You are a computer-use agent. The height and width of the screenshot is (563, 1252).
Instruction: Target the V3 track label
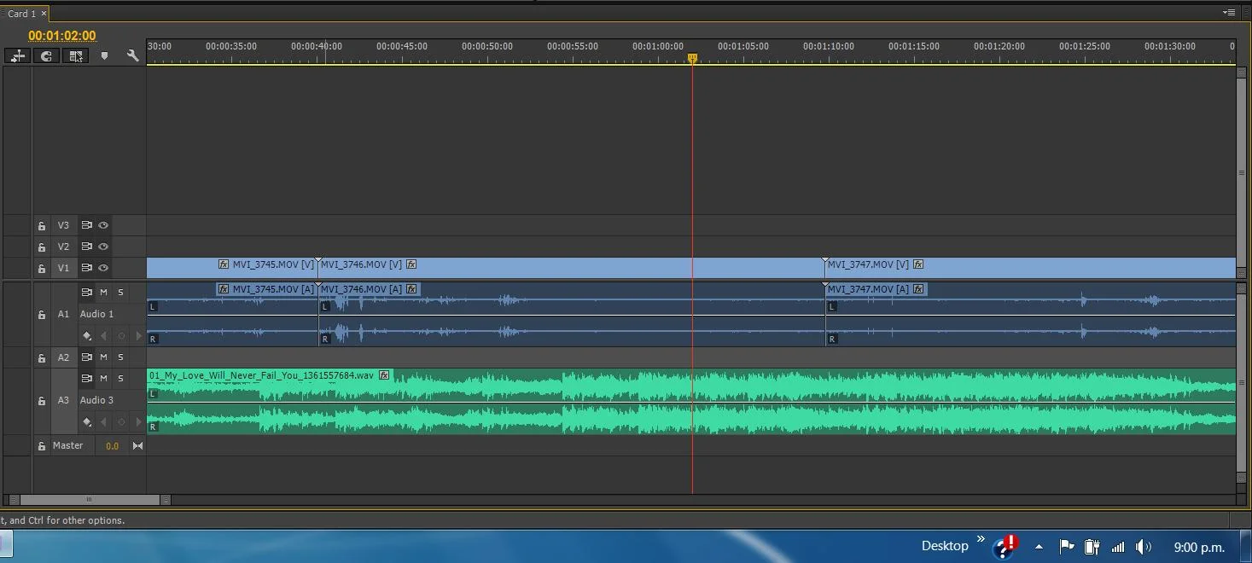(x=63, y=225)
